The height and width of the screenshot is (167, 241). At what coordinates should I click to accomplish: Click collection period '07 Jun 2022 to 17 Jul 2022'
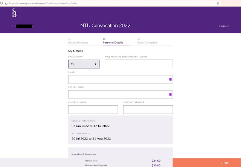tap(90, 126)
